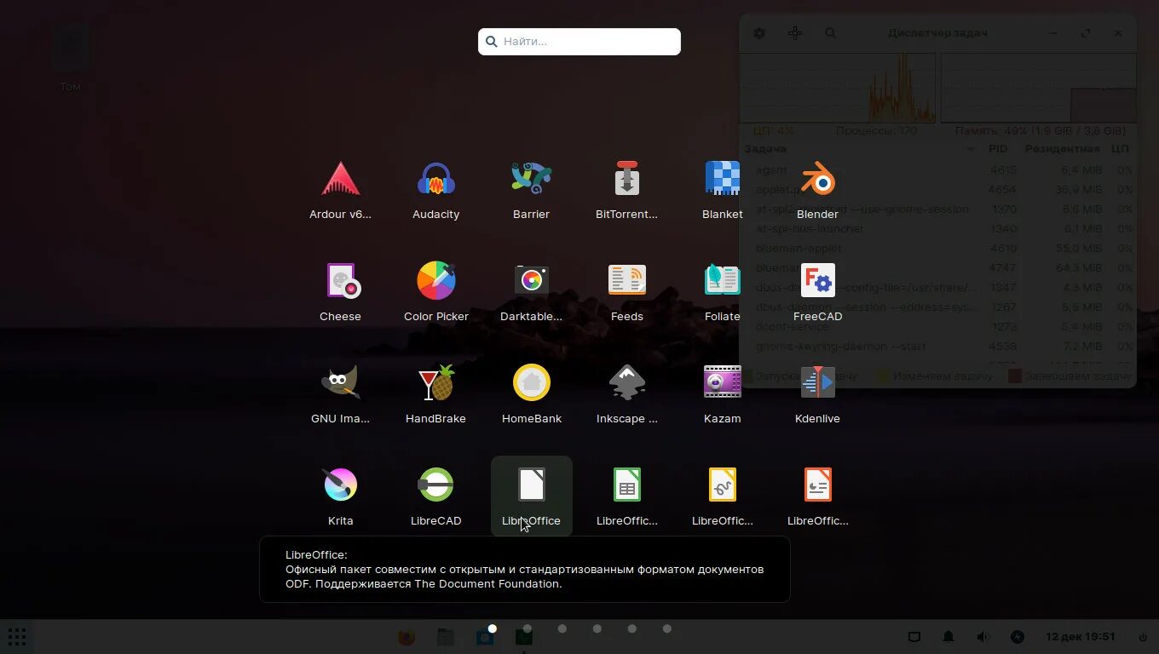Select at-spi-bus-launcher process row

938,229
